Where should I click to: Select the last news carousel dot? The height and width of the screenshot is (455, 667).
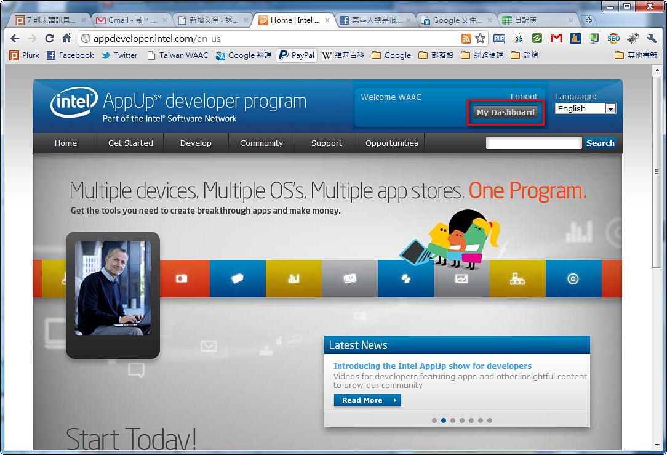click(490, 421)
